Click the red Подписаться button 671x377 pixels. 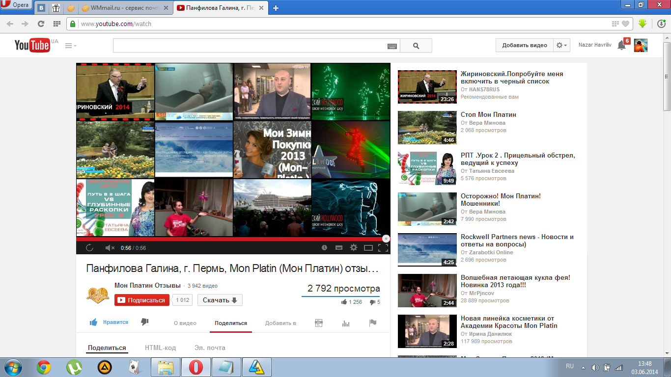click(x=142, y=300)
